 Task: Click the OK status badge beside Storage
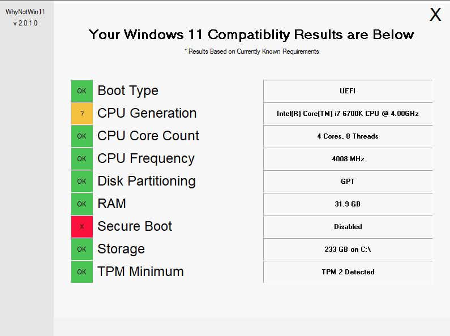click(x=82, y=249)
